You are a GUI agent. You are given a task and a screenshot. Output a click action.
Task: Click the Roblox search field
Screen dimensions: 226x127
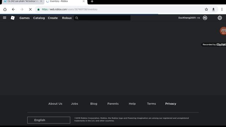pyautogui.click(x=102, y=18)
